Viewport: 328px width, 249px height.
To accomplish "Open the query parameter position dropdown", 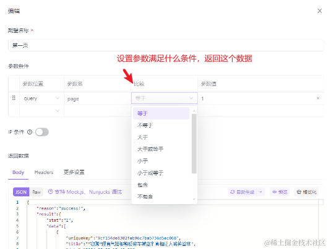I will 41,98.
